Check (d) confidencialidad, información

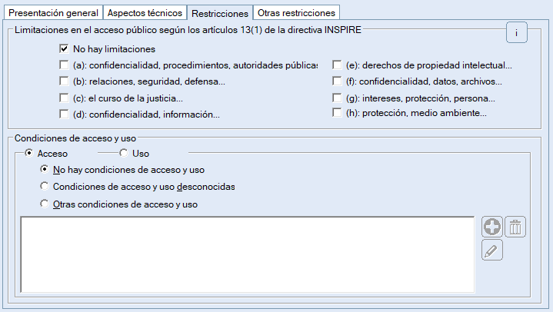[64, 115]
